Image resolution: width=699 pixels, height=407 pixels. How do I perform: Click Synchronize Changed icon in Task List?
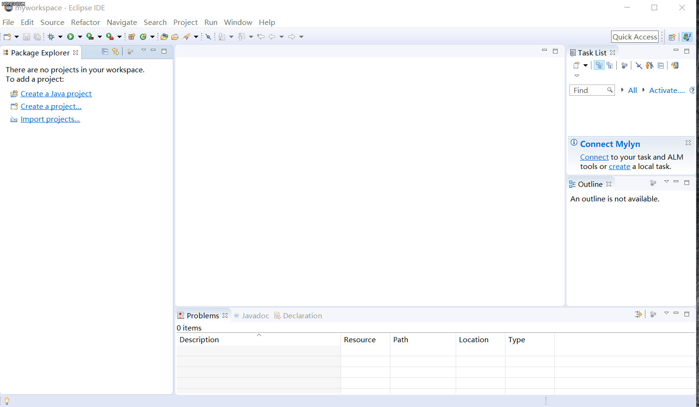tap(675, 65)
